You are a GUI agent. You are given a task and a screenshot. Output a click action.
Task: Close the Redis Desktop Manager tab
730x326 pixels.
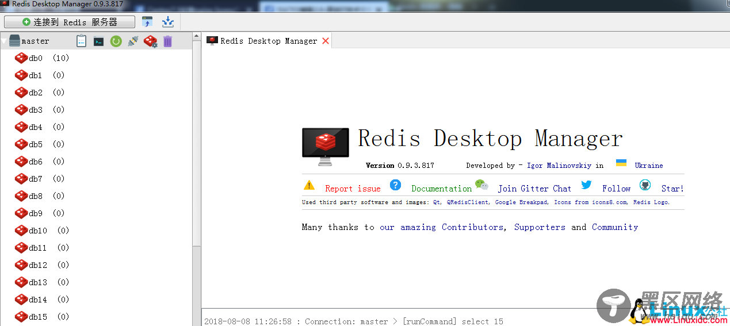coord(326,41)
